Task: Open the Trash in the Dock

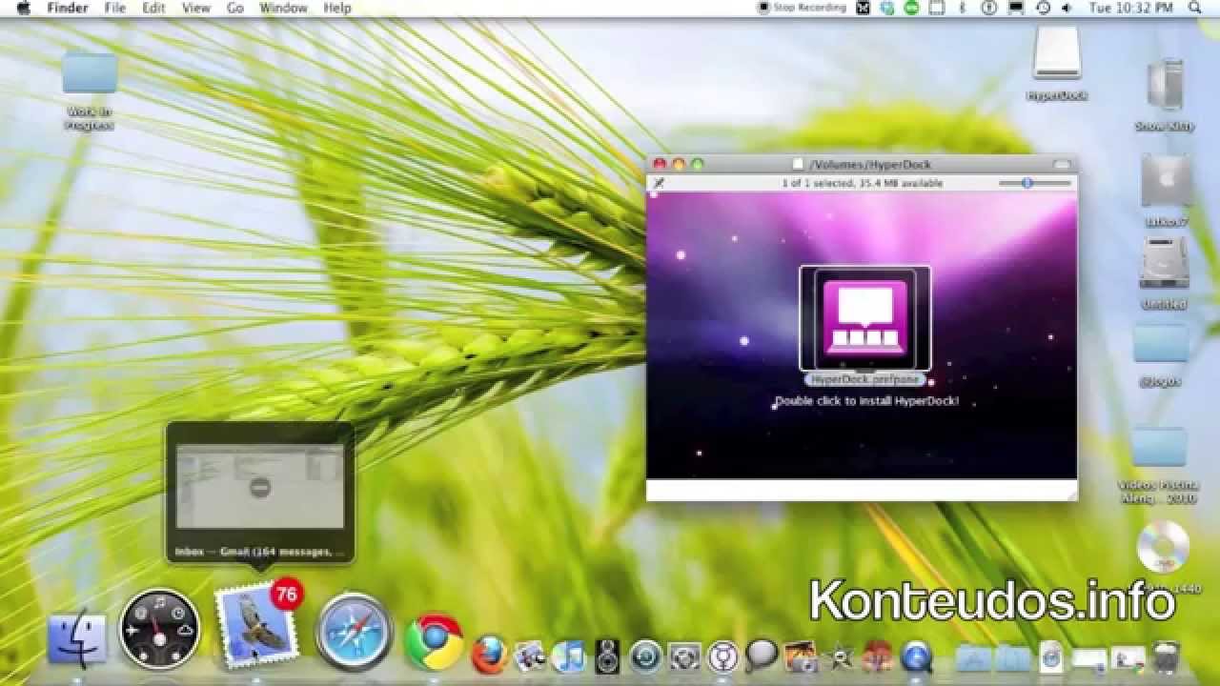Action: click(x=1166, y=656)
